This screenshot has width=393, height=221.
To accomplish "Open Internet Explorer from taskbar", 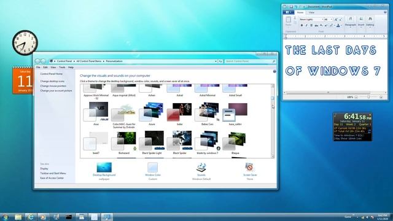I will (30, 217).
